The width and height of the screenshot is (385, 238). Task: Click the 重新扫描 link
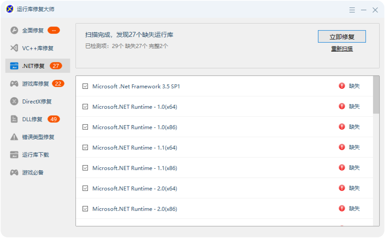342,49
